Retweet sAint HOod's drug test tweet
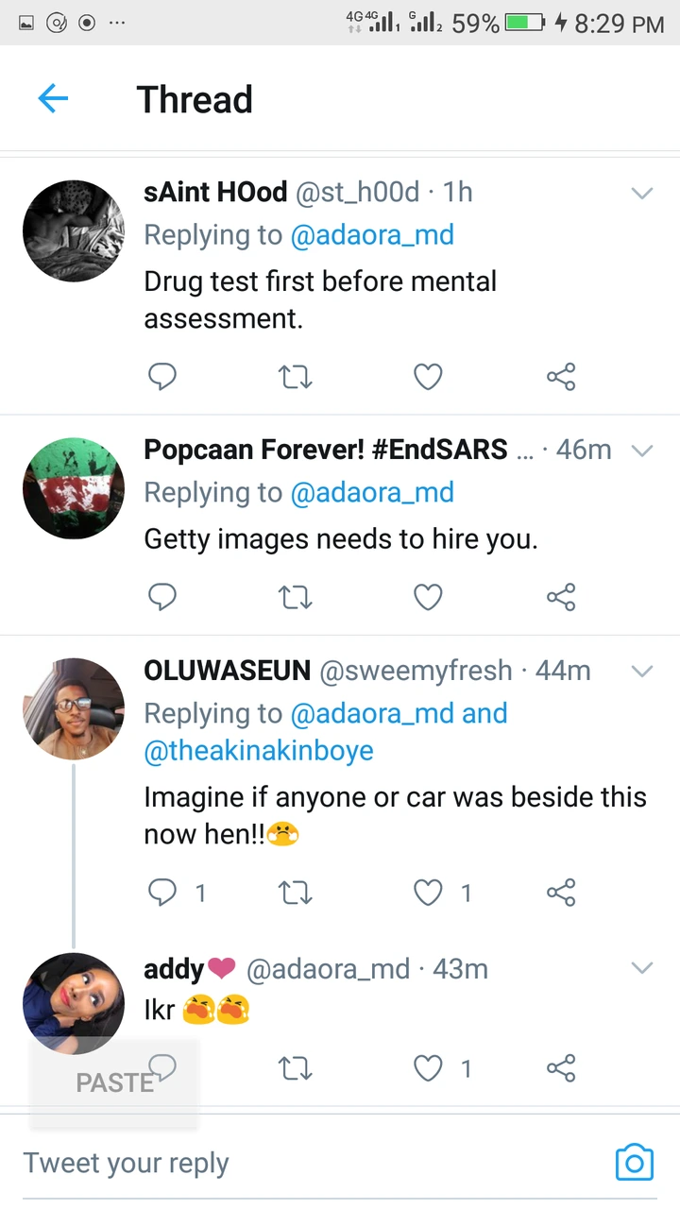The height and width of the screenshot is (1209, 680). click(296, 378)
